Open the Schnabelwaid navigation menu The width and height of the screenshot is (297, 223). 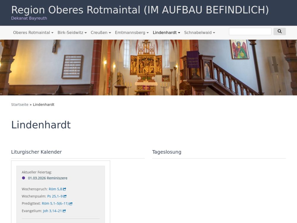(x=200, y=33)
